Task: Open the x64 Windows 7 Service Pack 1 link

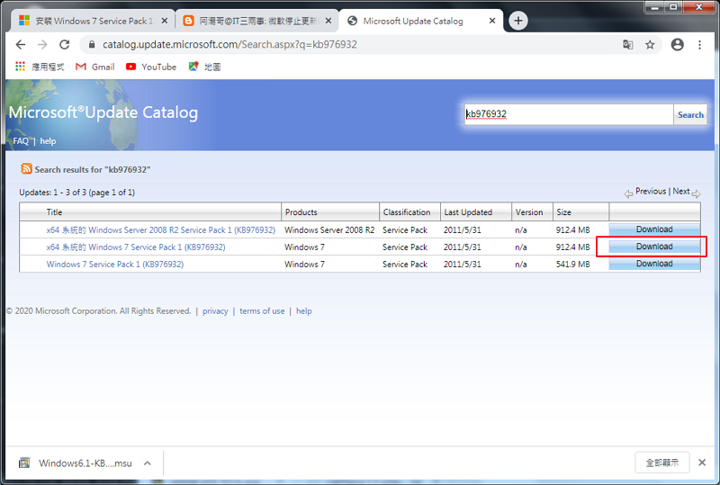Action: (x=136, y=247)
